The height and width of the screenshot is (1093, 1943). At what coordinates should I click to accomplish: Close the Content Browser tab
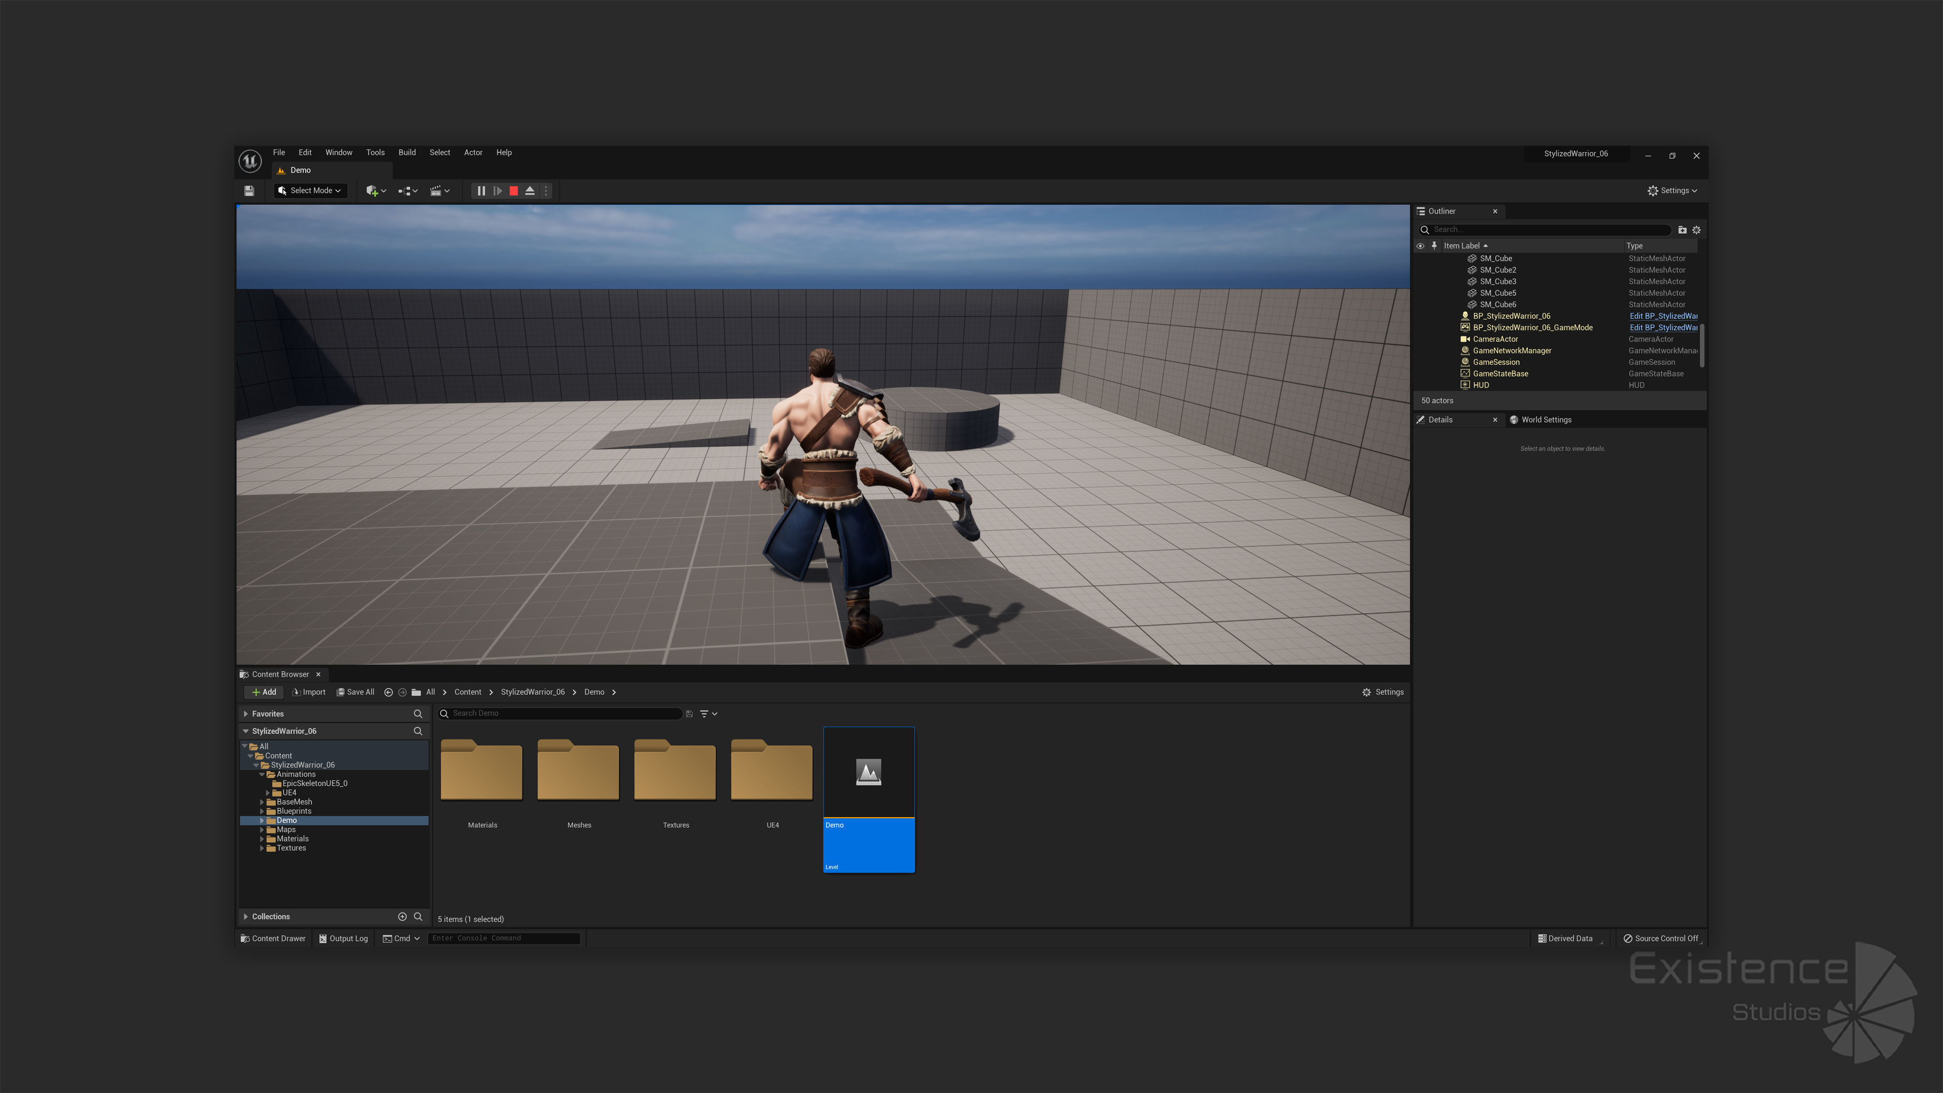pos(318,675)
